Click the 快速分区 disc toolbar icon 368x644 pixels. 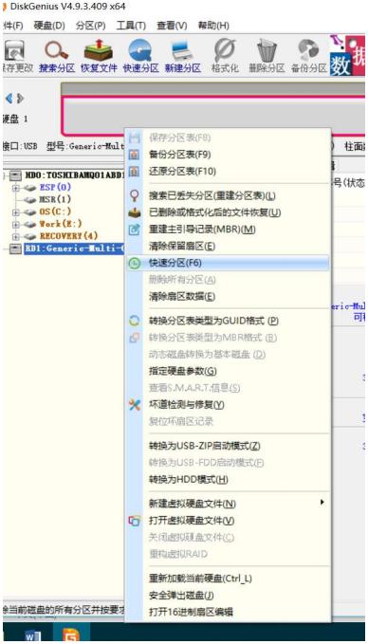[140, 50]
